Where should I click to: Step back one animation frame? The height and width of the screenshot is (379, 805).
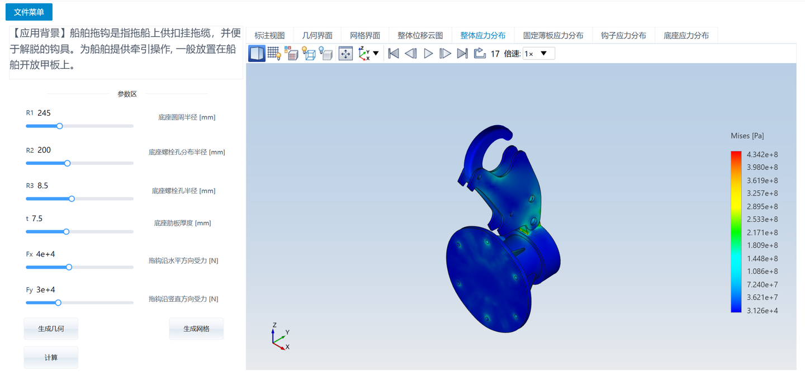[x=411, y=54]
